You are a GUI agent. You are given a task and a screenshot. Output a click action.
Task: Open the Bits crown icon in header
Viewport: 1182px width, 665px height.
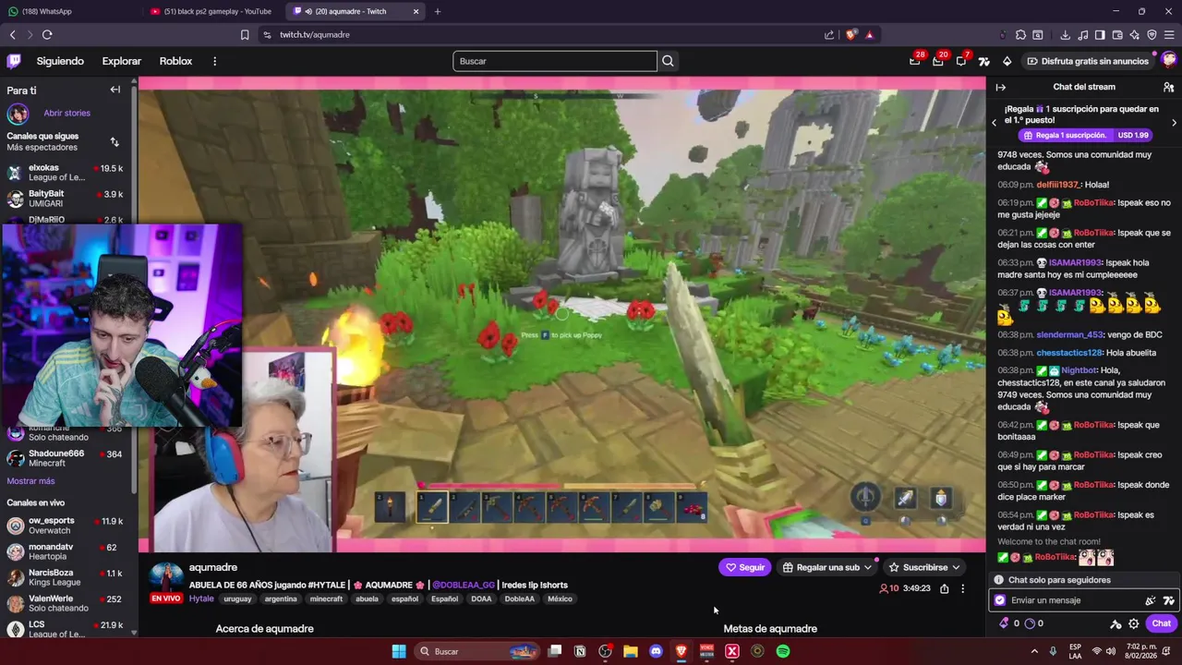(1007, 61)
